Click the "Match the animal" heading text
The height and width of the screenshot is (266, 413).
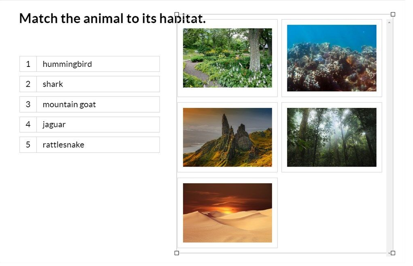coord(98,18)
